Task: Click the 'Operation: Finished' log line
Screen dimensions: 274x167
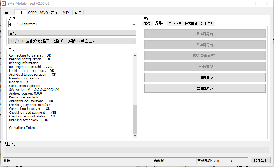Action: pos(23,128)
